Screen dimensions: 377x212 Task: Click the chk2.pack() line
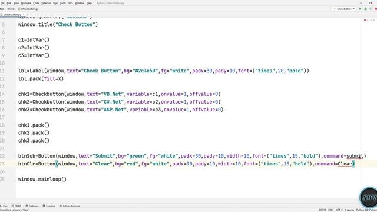pos(34,132)
